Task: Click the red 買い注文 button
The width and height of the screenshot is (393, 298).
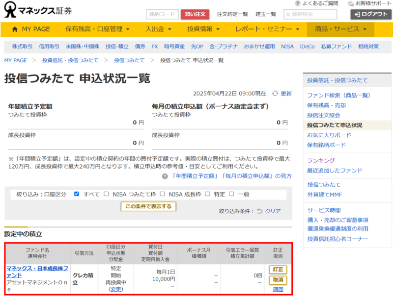Action: (195, 14)
